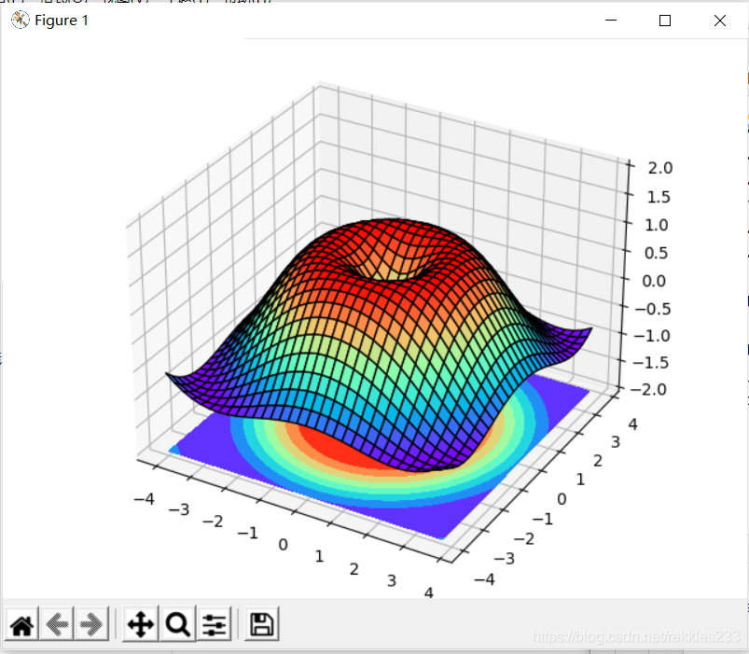
Task: Click the matplotlib Figure 1 window icon
Action: click(21, 21)
